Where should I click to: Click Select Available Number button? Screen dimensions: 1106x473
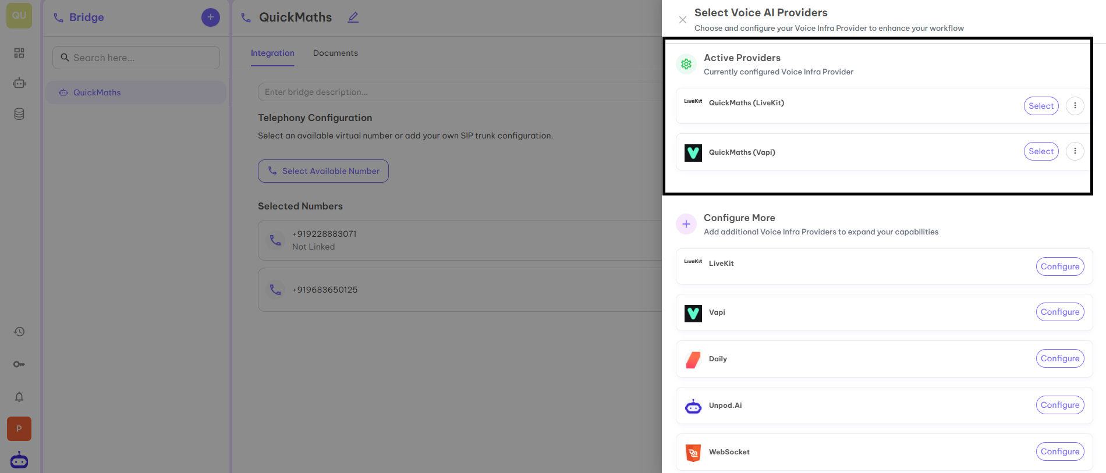click(x=323, y=171)
